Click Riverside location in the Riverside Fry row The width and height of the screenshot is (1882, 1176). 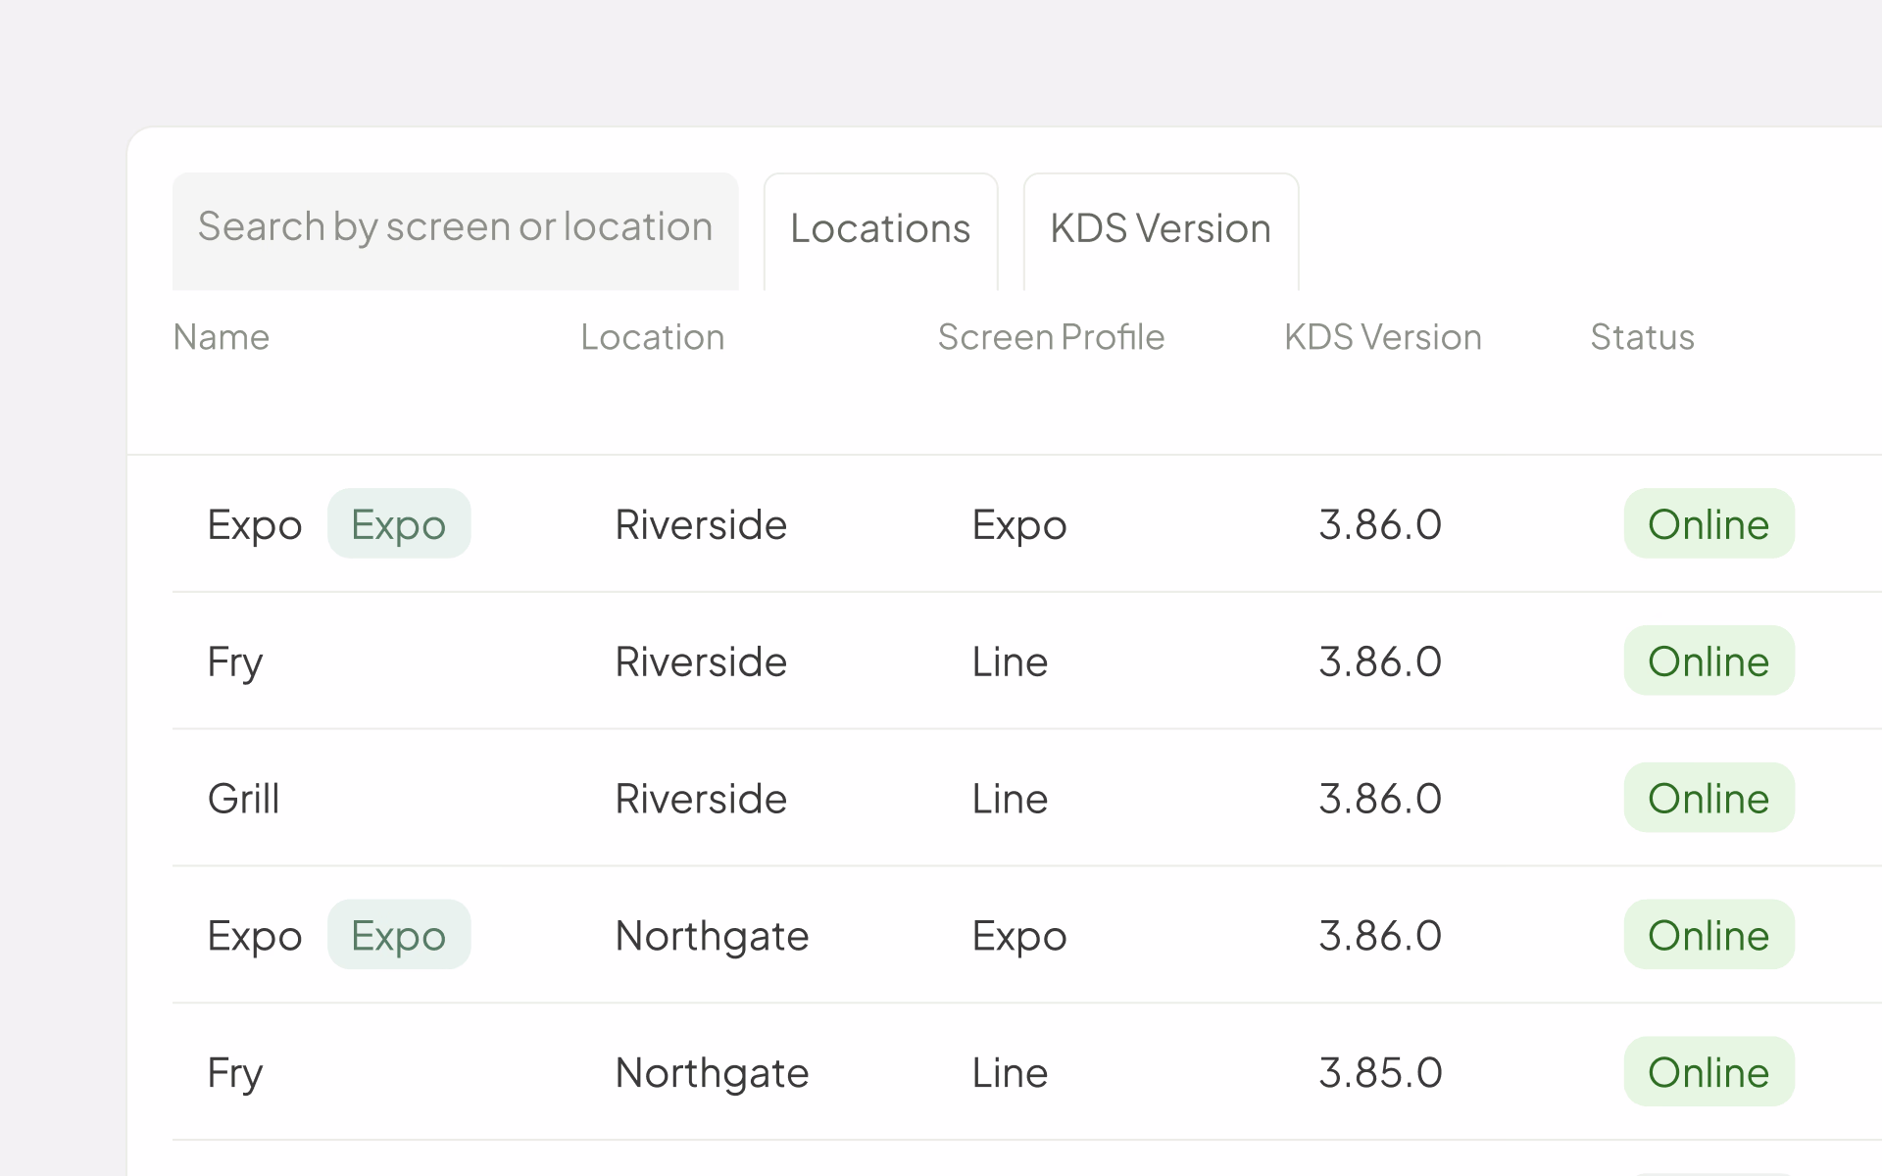(701, 661)
